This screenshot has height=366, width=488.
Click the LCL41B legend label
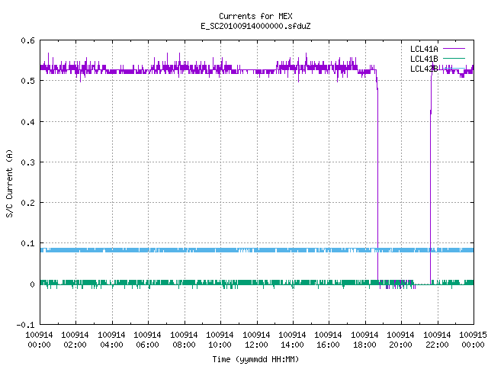click(x=424, y=59)
